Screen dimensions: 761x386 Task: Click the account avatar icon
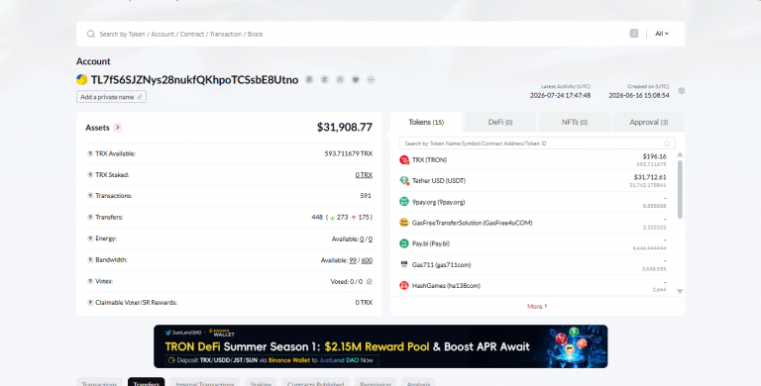[x=82, y=79]
